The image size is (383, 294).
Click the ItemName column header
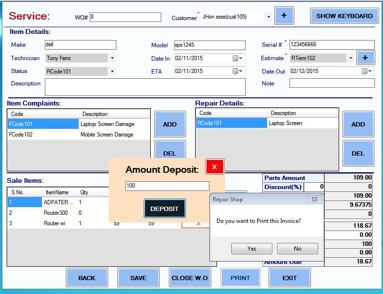click(60, 192)
